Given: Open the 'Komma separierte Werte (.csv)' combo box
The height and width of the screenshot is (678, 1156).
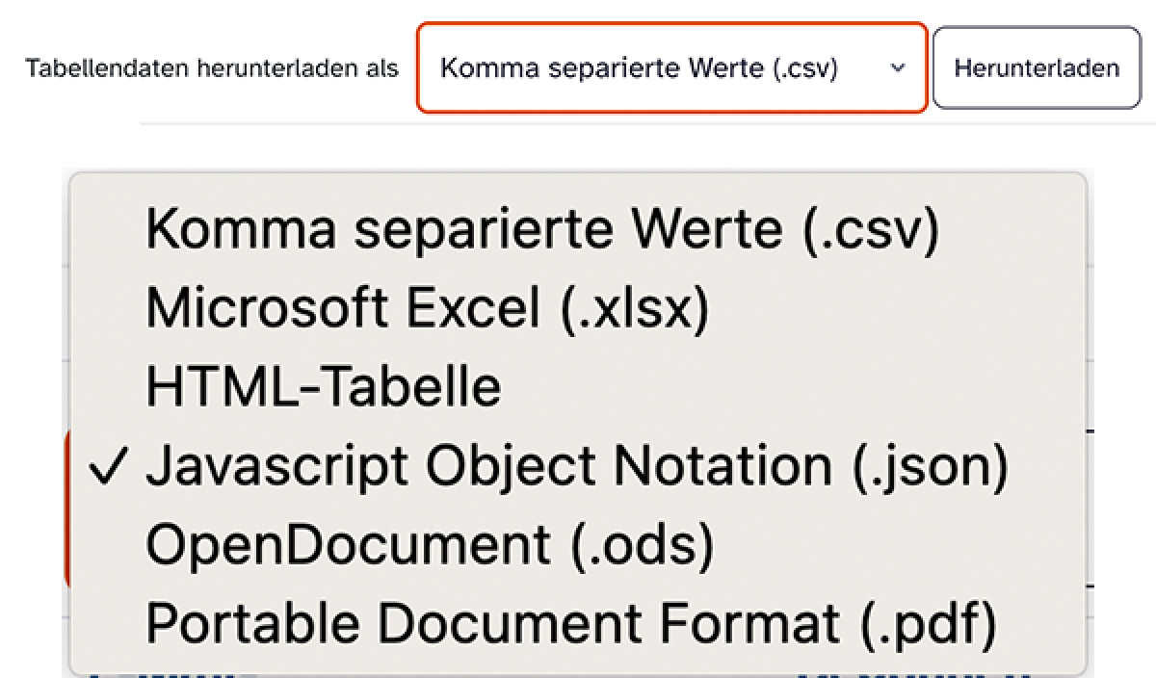Looking at the screenshot, I should tap(671, 68).
